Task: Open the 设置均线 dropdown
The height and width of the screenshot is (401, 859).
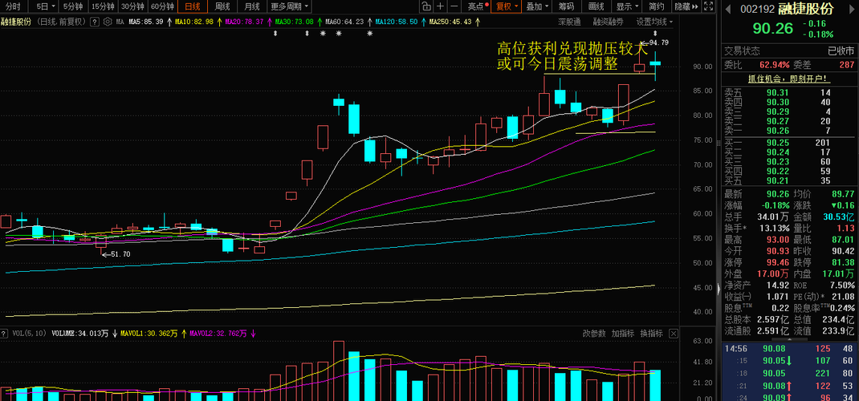Action: coord(654,22)
